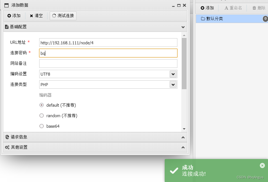The height and width of the screenshot is (182, 268).
Task: Click the 其他设置 gears icon
Action: point(7,147)
